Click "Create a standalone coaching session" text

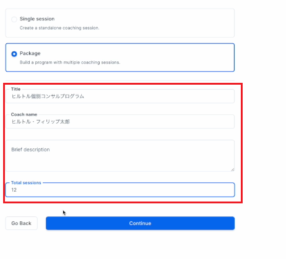point(59,28)
